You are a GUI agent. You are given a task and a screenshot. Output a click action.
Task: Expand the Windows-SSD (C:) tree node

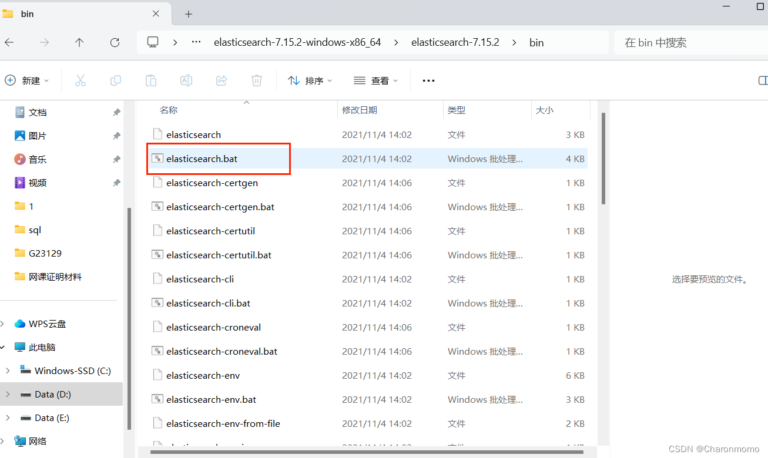(x=8, y=371)
